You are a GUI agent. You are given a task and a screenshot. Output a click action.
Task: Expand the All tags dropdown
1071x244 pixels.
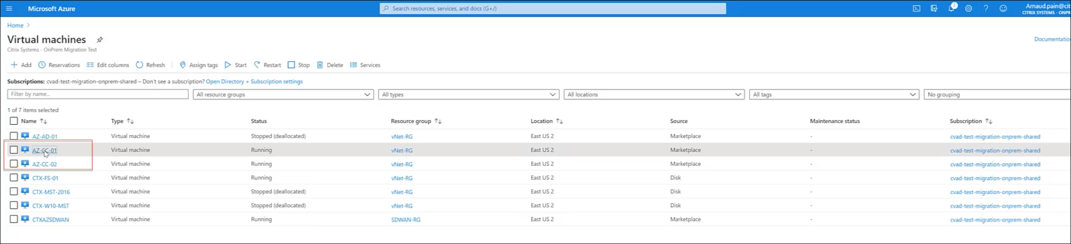point(834,94)
